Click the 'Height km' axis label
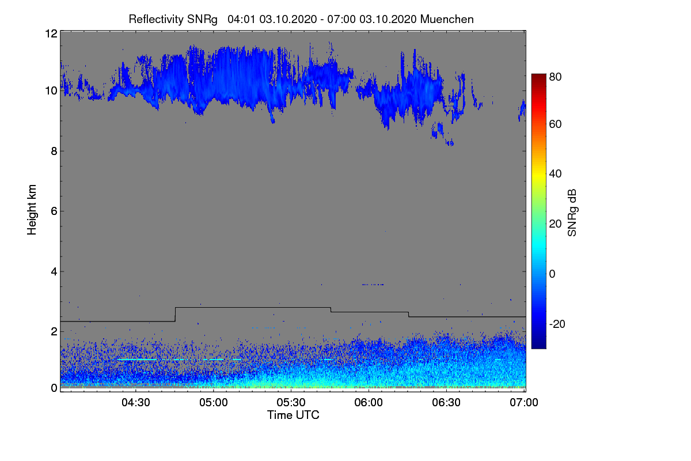 pos(32,209)
